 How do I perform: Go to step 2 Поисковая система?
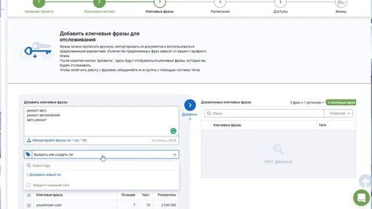point(99,6)
